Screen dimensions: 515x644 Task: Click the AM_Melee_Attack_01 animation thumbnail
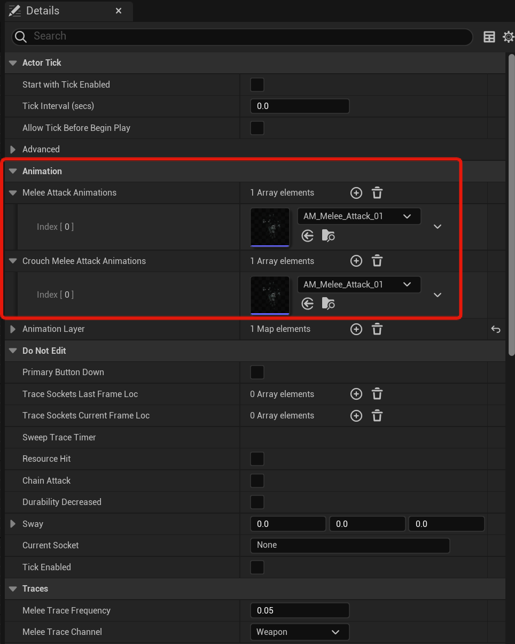[270, 227]
